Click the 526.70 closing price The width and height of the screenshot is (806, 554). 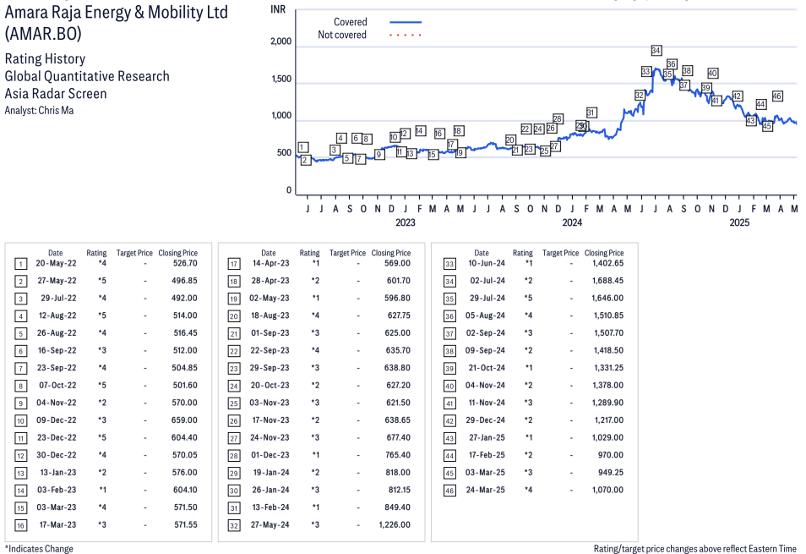(185, 263)
